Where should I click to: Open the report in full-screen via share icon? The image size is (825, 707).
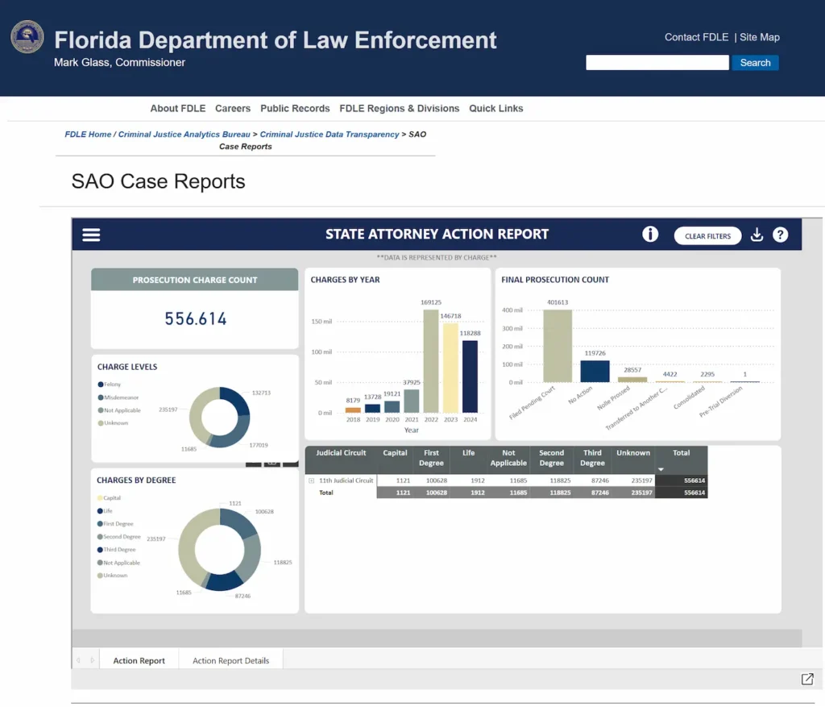[x=807, y=679]
